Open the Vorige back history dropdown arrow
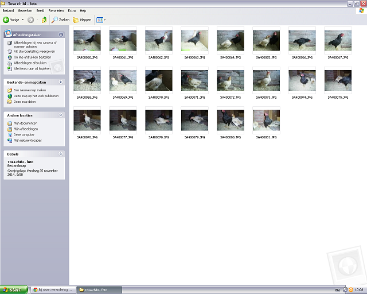This screenshot has height=294, width=367. coord(23,20)
